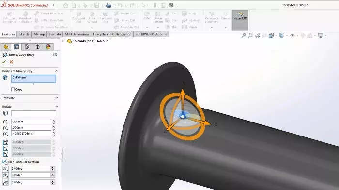
Task: Open the Lifecycle and Collaboration tab
Action: coord(112,34)
